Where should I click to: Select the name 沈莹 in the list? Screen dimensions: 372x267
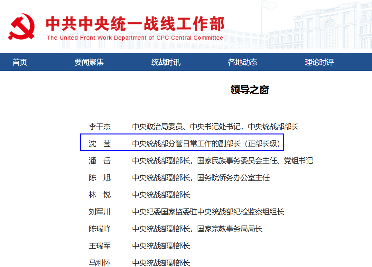click(x=100, y=144)
